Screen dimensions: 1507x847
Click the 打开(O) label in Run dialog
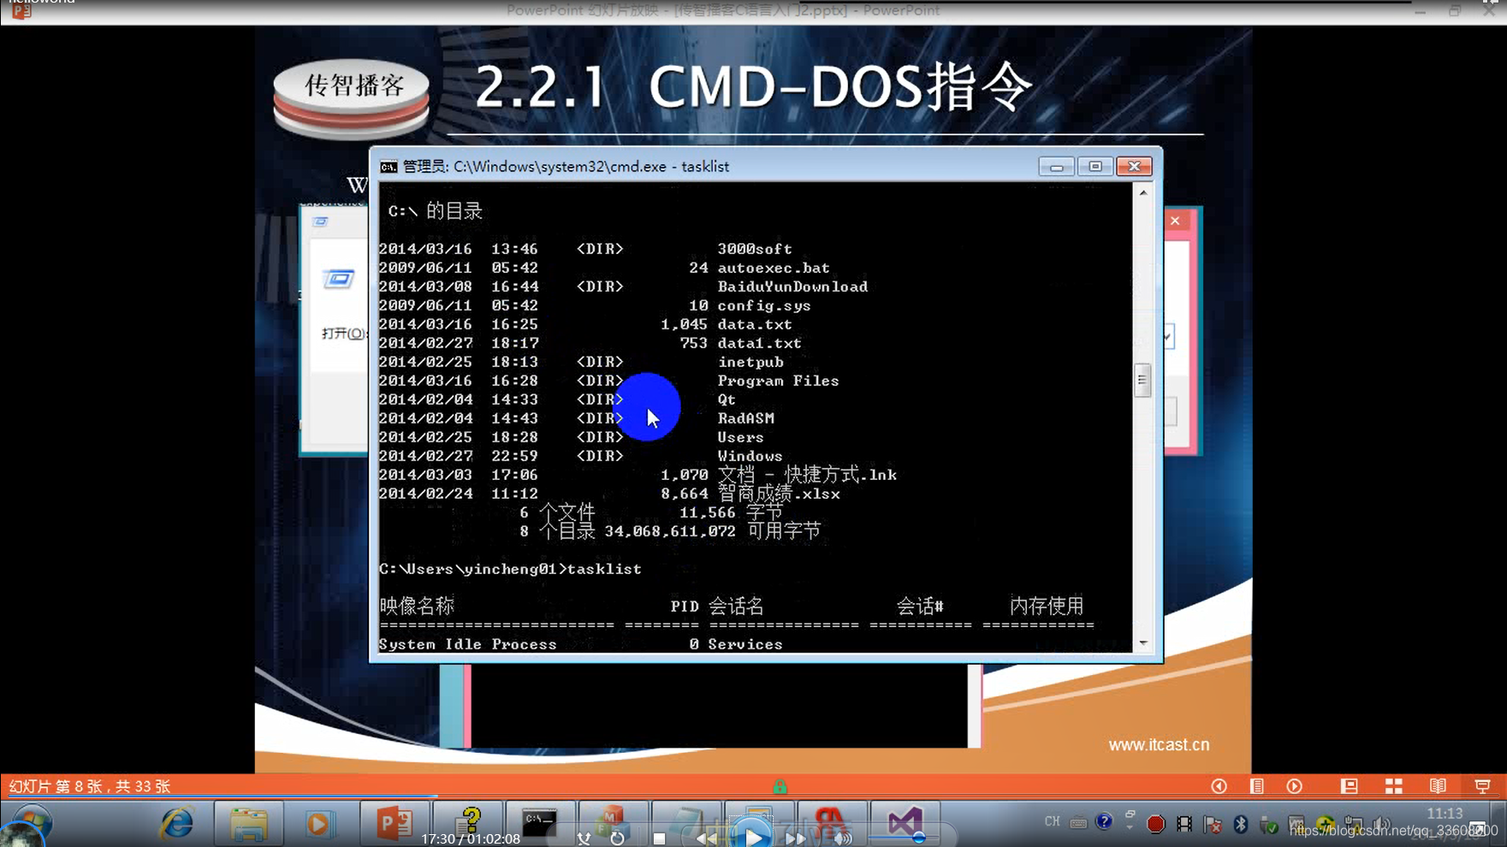pyautogui.click(x=343, y=334)
